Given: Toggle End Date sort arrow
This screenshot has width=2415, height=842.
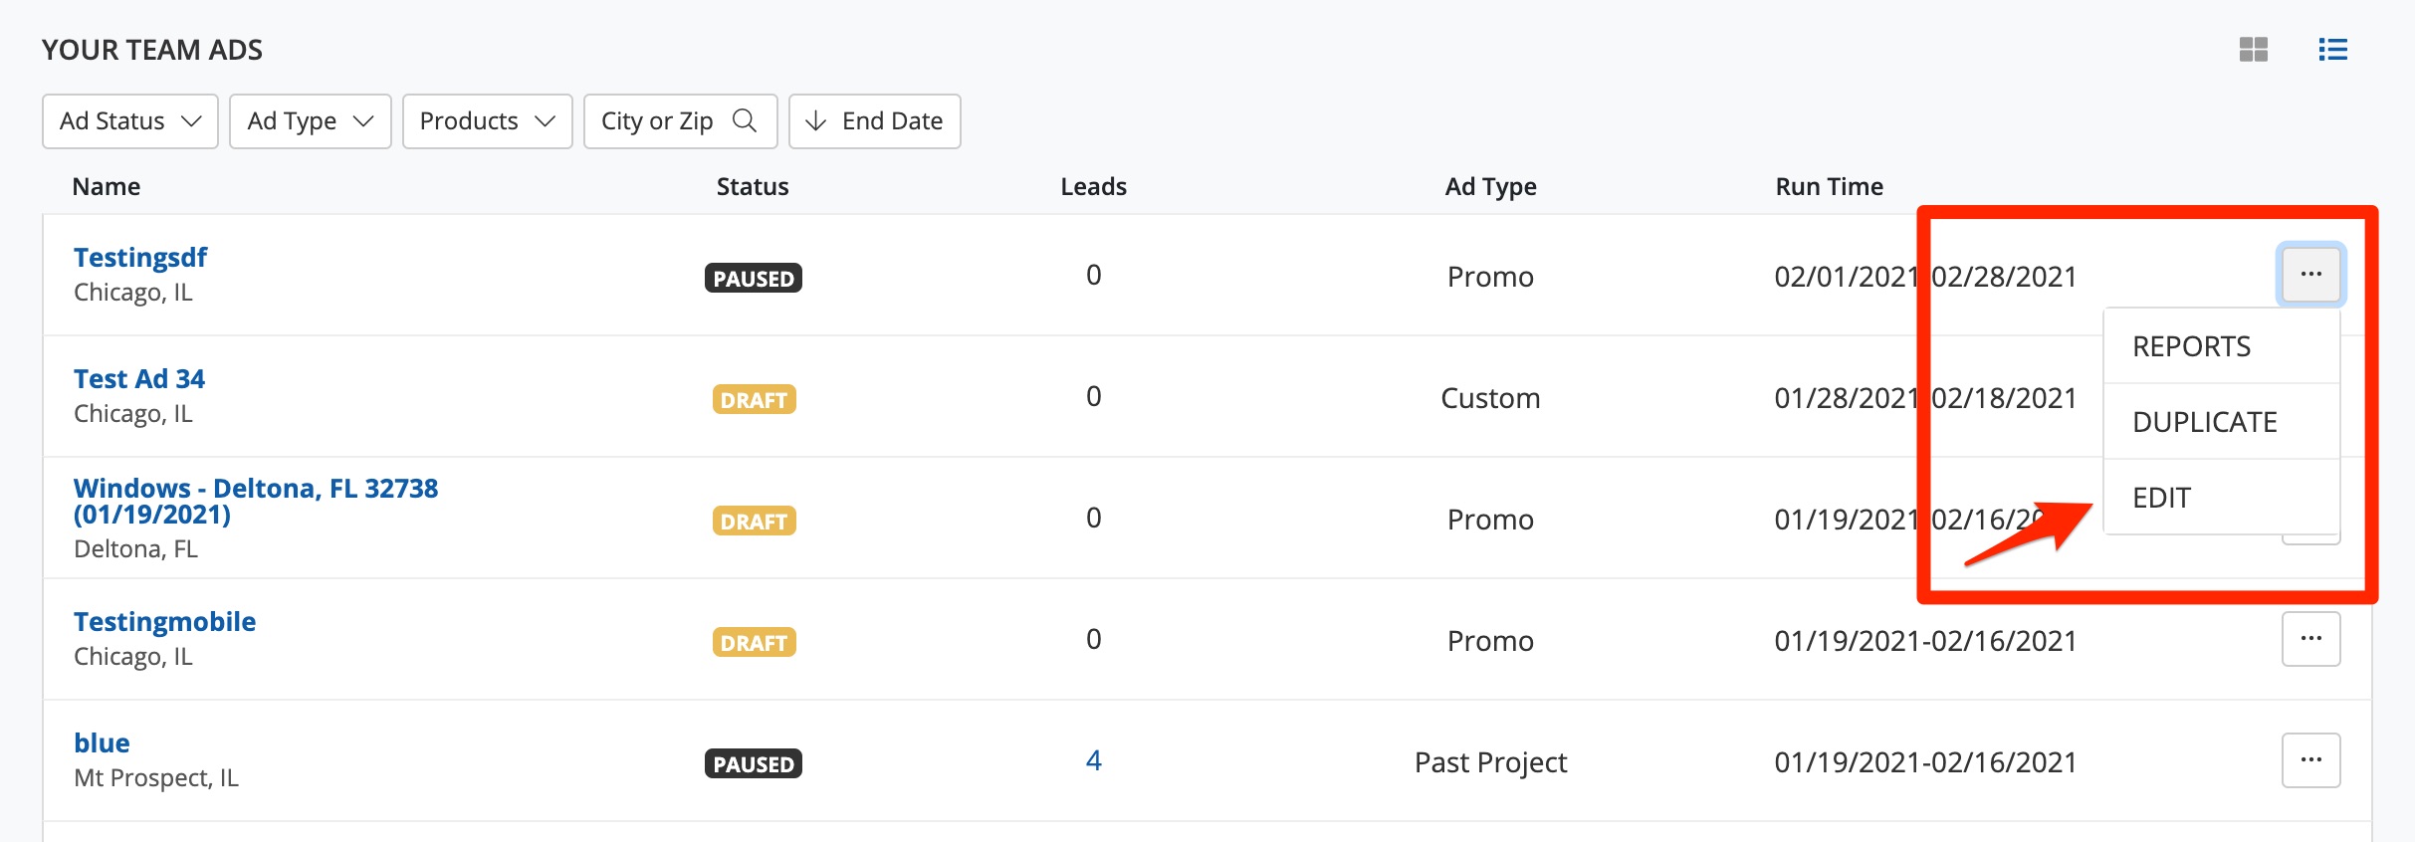Looking at the screenshot, I should pos(816,121).
